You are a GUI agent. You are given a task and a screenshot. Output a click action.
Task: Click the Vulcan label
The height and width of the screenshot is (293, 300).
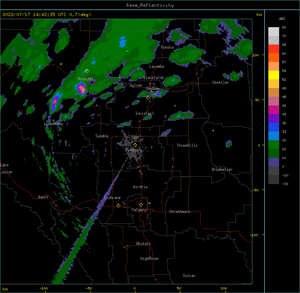click(189, 276)
